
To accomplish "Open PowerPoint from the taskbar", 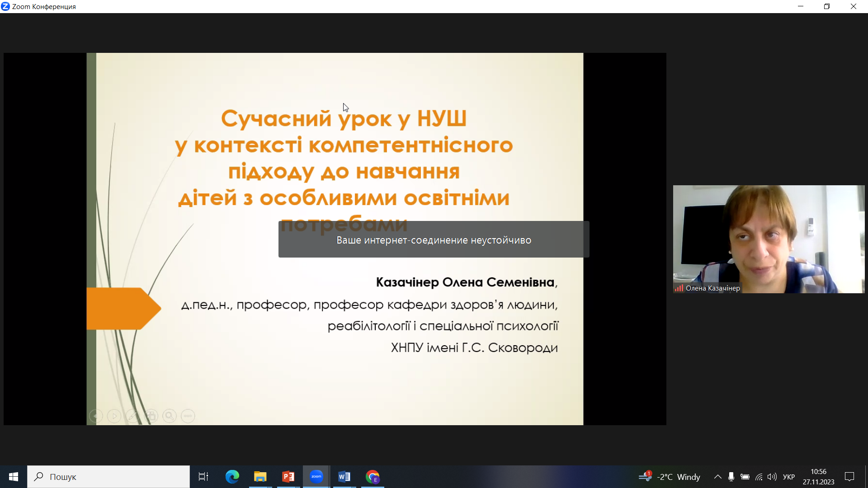I will click(288, 477).
